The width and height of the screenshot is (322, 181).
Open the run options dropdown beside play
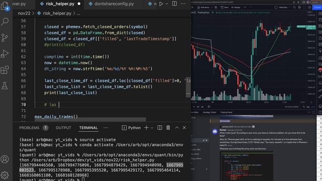tap(167, 4)
